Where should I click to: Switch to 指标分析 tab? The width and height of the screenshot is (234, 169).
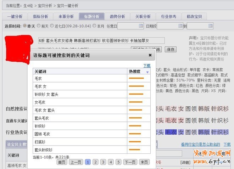(x=40, y=16)
